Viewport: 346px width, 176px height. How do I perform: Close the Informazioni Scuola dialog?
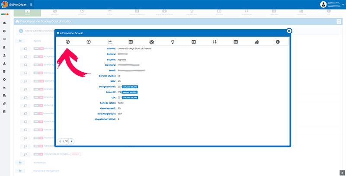click(289, 31)
